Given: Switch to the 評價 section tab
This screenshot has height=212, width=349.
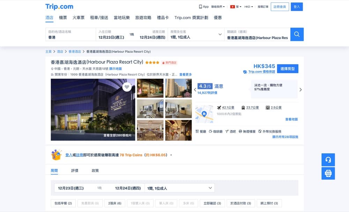Looking at the screenshot, I should point(75,170).
